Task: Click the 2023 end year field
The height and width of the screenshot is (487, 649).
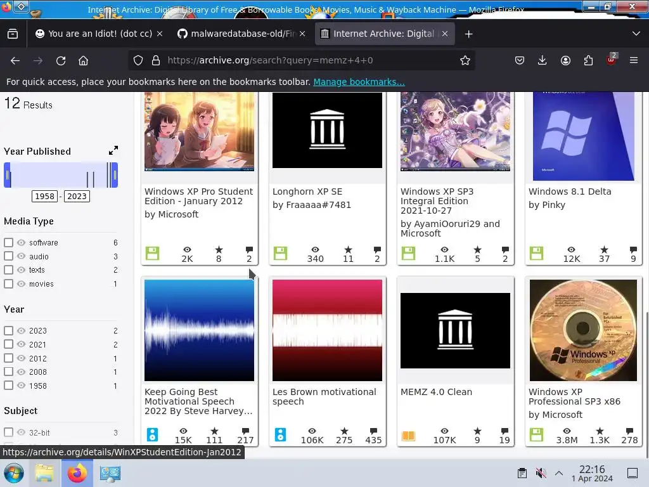Action: (x=77, y=197)
